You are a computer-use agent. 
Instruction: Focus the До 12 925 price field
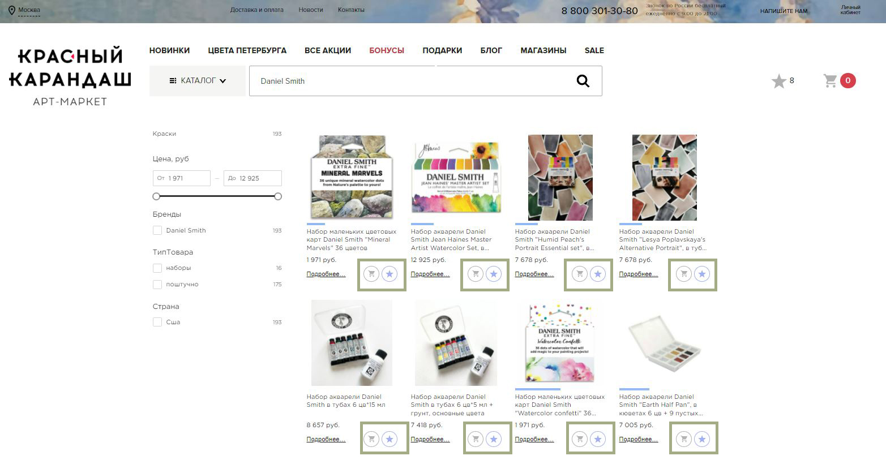click(x=252, y=178)
